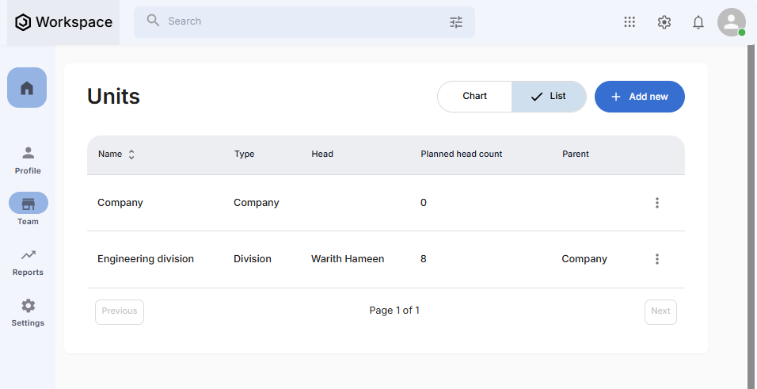
Task: Open Company row more options menu
Action: pyautogui.click(x=656, y=203)
